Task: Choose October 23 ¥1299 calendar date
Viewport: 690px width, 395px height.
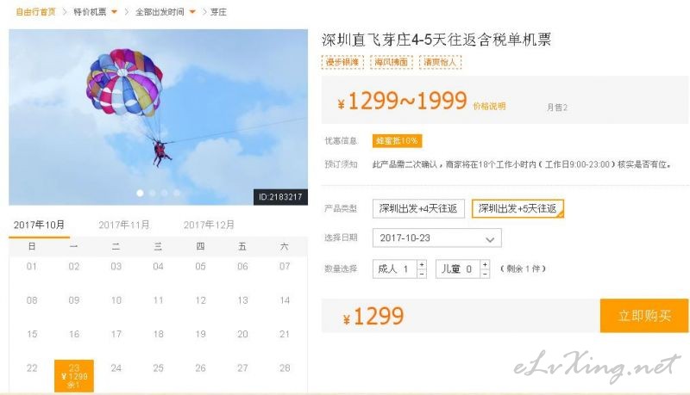Action: (74, 376)
